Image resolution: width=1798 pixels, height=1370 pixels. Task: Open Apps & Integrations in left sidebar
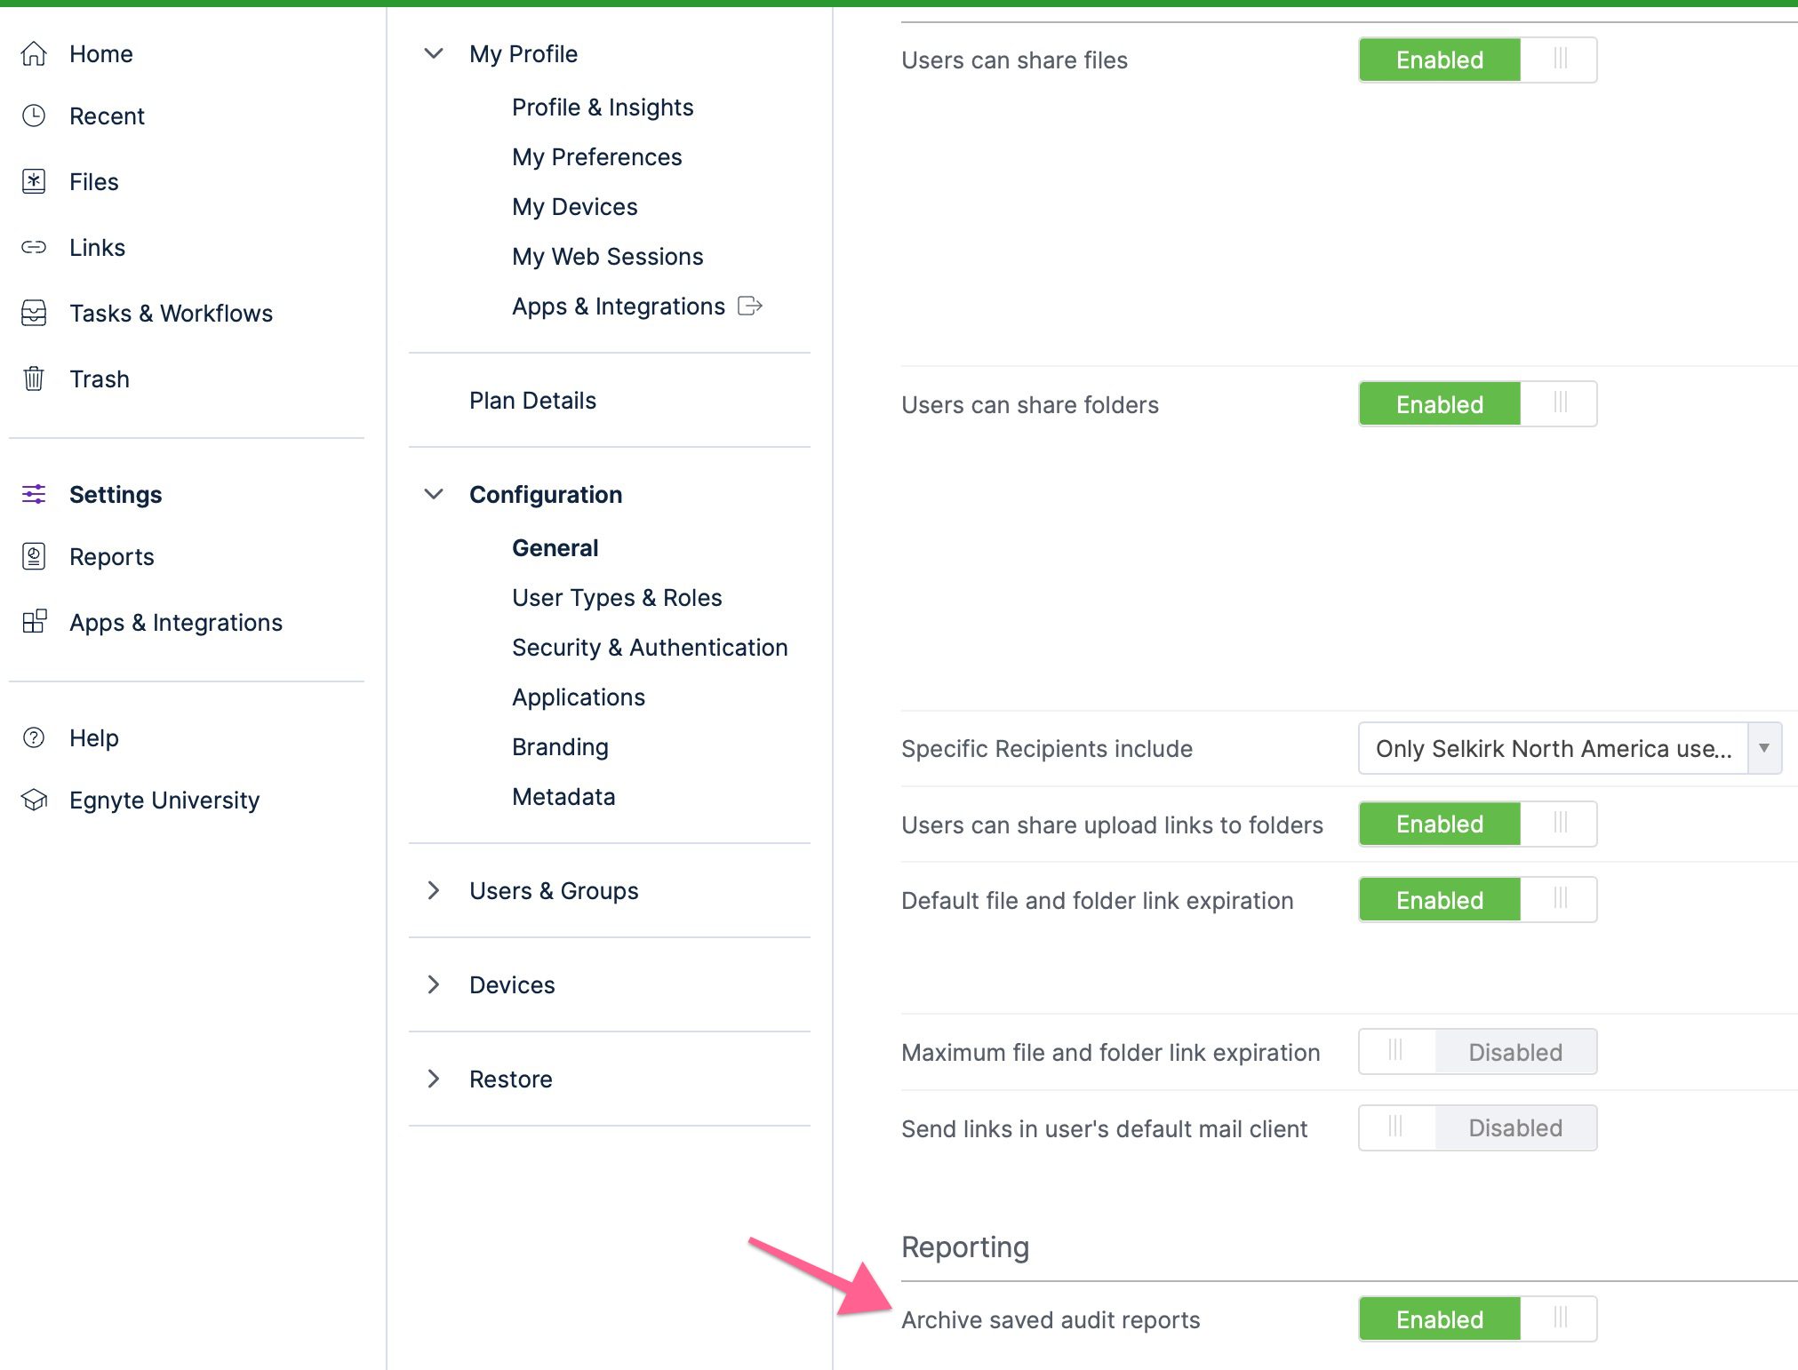click(176, 623)
